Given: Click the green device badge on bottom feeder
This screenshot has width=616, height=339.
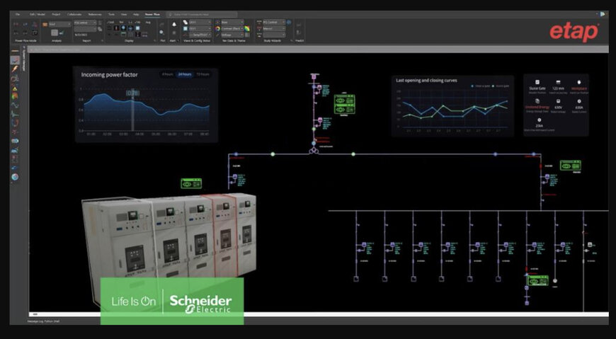Looking at the screenshot, I should click(538, 280).
